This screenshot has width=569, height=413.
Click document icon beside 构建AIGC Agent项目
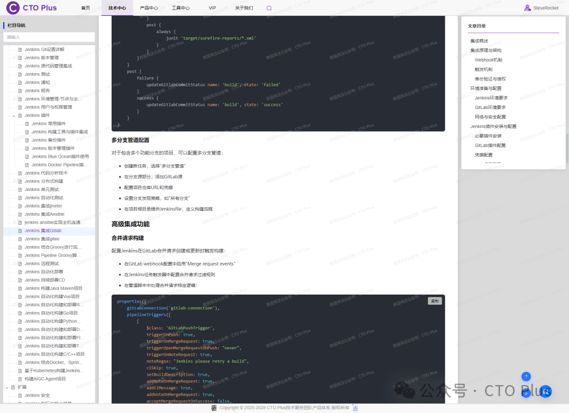[20, 379]
